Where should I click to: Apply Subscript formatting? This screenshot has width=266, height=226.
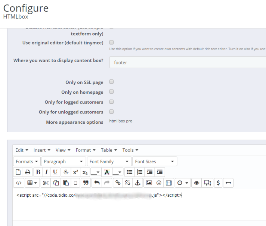click(x=85, y=172)
